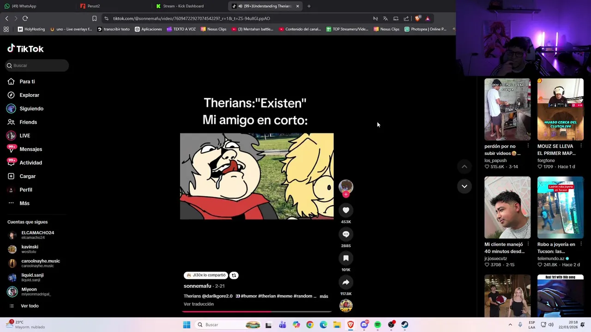Open the spinning sound disc icon
The width and height of the screenshot is (591, 332).
click(x=346, y=305)
